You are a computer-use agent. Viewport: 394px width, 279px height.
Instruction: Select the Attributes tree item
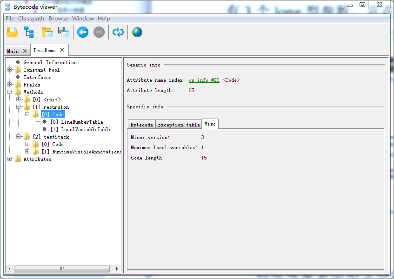coord(37,159)
